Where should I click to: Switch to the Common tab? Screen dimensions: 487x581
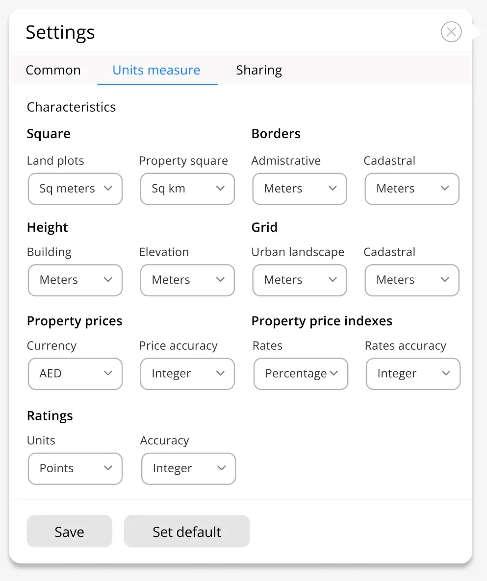(53, 70)
